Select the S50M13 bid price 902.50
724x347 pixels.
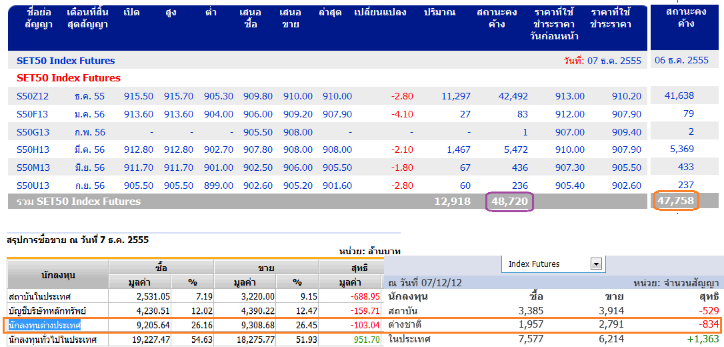pos(259,167)
